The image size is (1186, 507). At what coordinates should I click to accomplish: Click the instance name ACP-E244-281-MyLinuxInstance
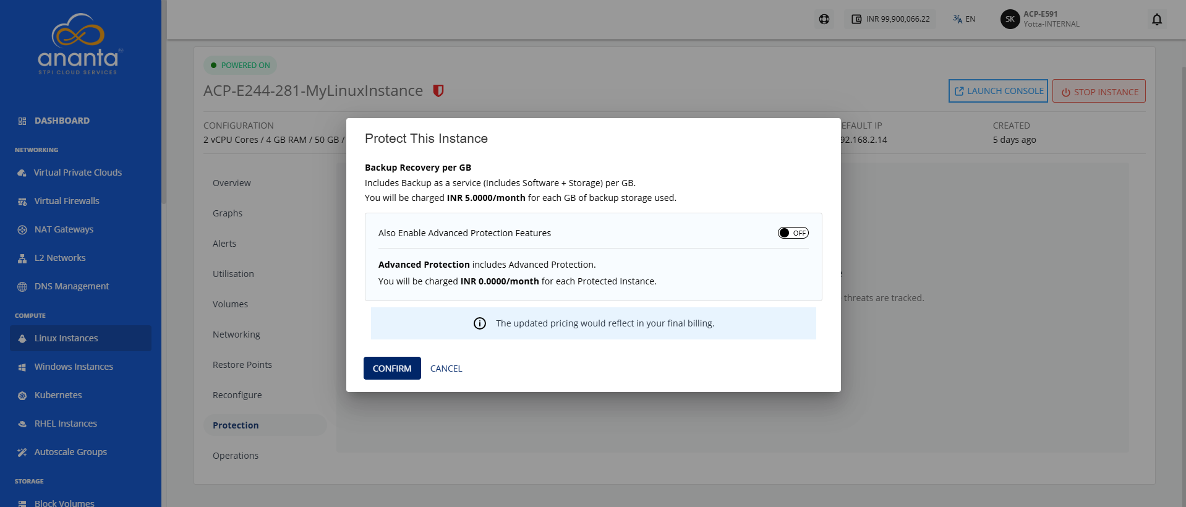[313, 91]
